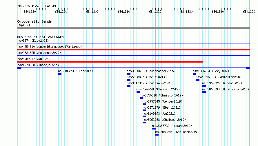This screenshot has height=146, width=258.
Task: Click ruler position 6841340
Action: click(218, 12)
